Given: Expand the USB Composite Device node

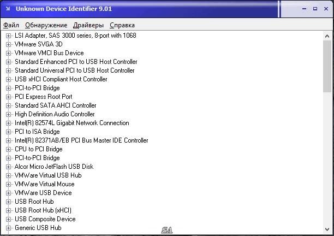Looking at the screenshot, I should 8,219.
